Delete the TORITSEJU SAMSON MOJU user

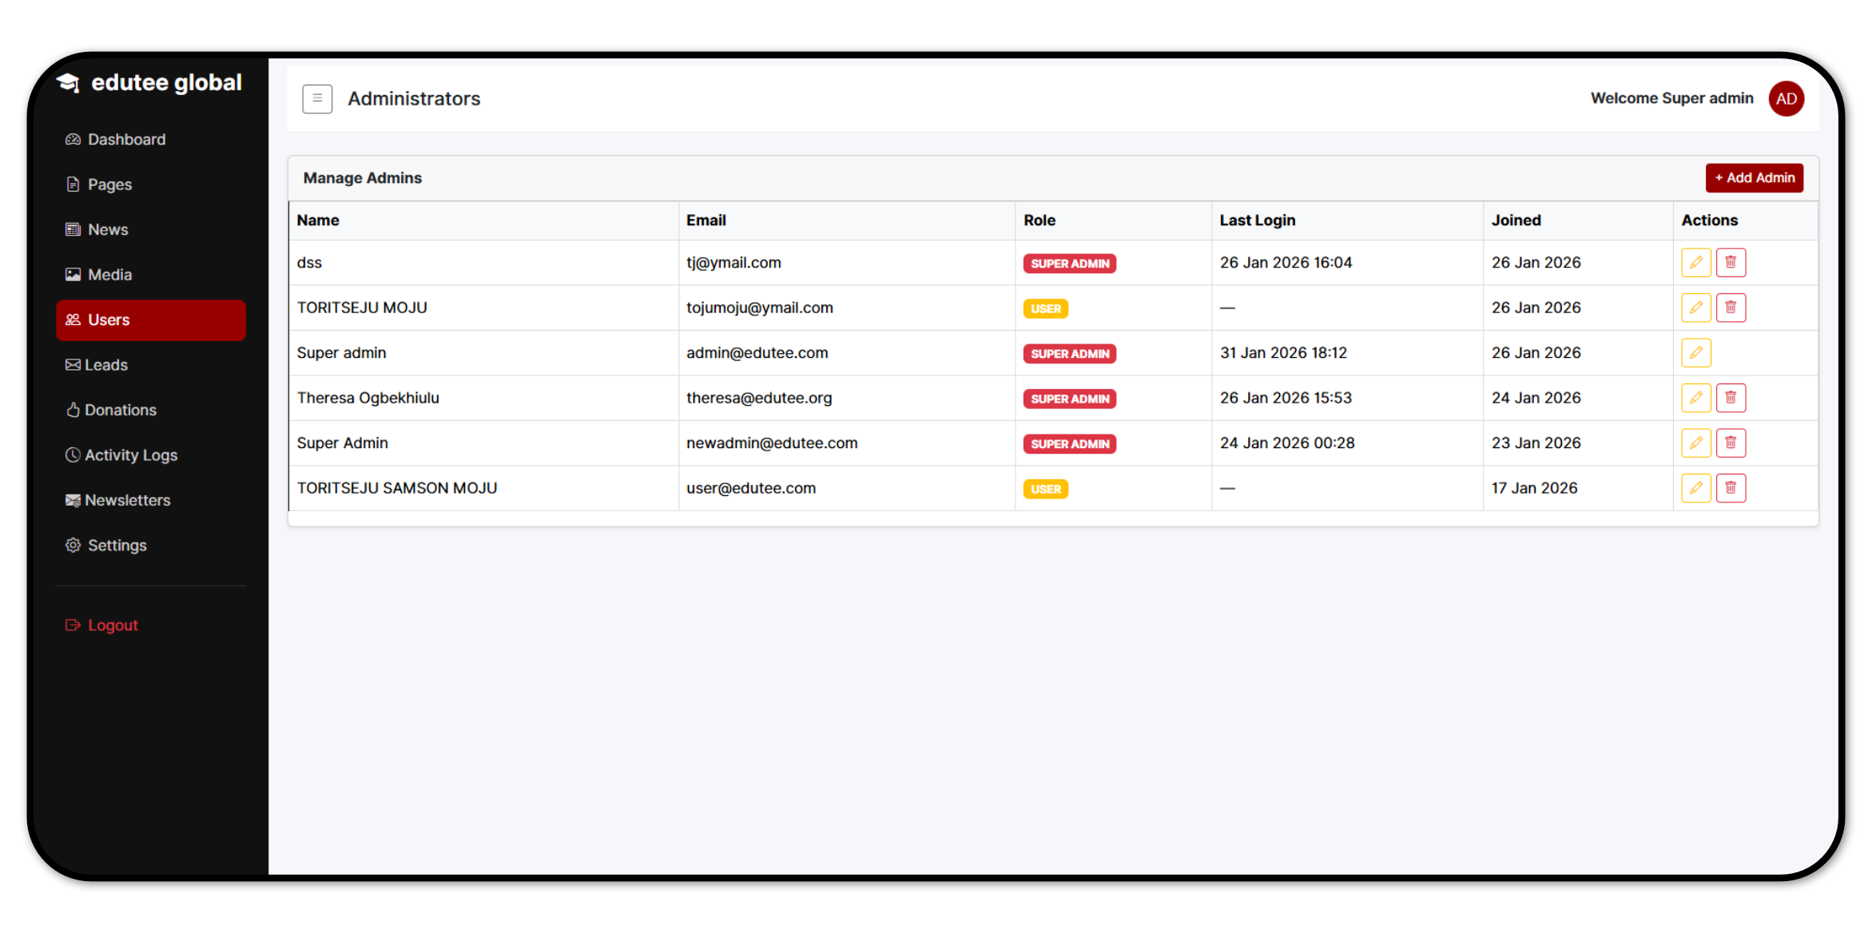click(x=1731, y=488)
